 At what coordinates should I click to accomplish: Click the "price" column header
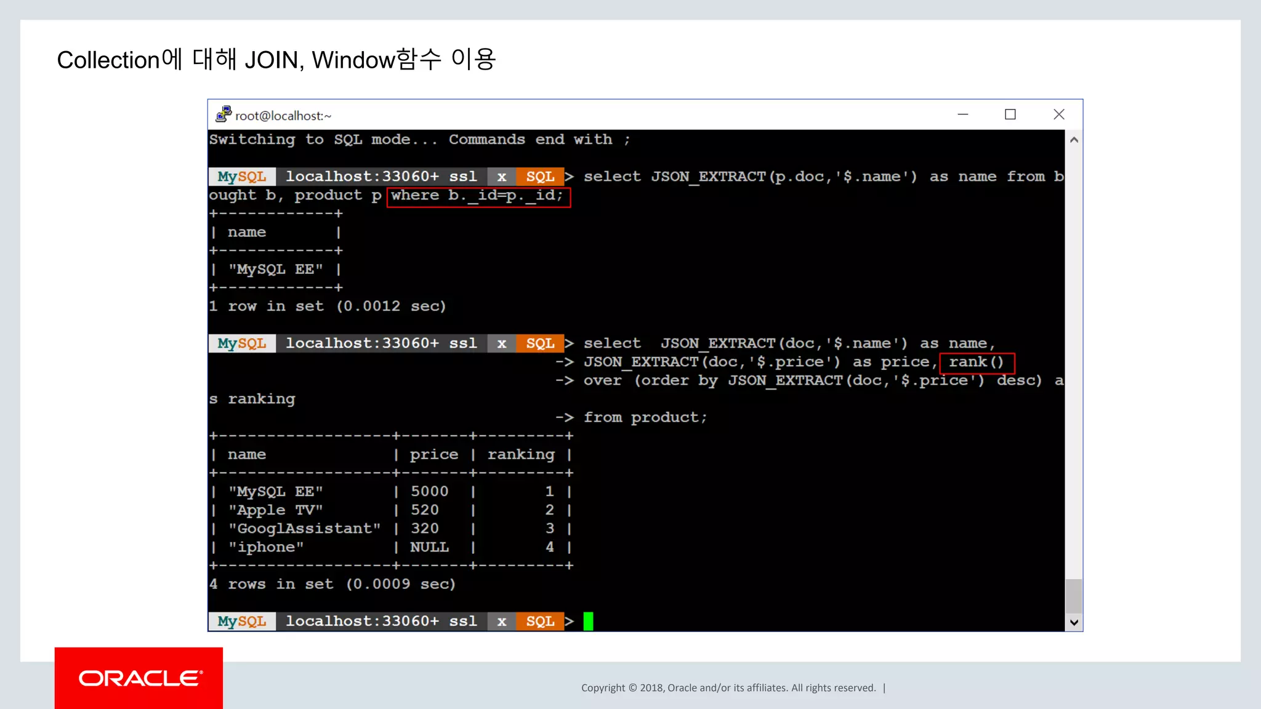pos(434,455)
